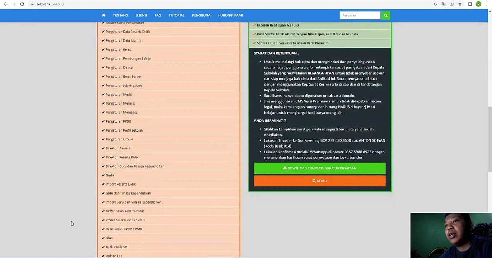The width and height of the screenshot is (492, 258).
Task: Click the Google icon in the address bar
Action: pyautogui.click(x=435, y=4)
